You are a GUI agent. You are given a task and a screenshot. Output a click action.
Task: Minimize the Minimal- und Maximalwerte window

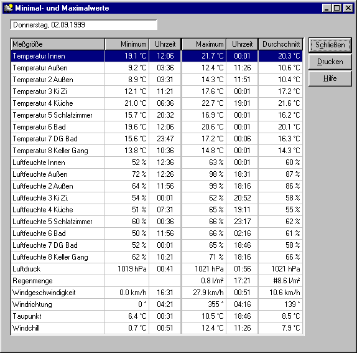click(327, 8)
